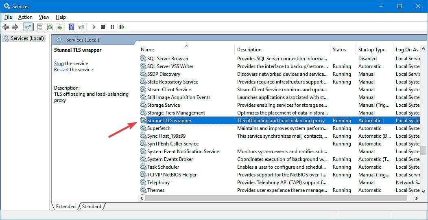The width and height of the screenshot is (428, 220).
Task: Select the SynTPEnh Caller Service row
Action: point(280,144)
